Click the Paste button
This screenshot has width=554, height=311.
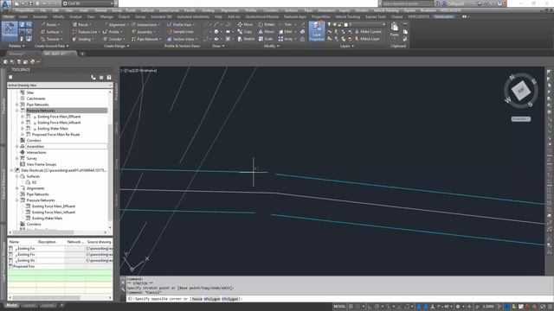click(395, 29)
